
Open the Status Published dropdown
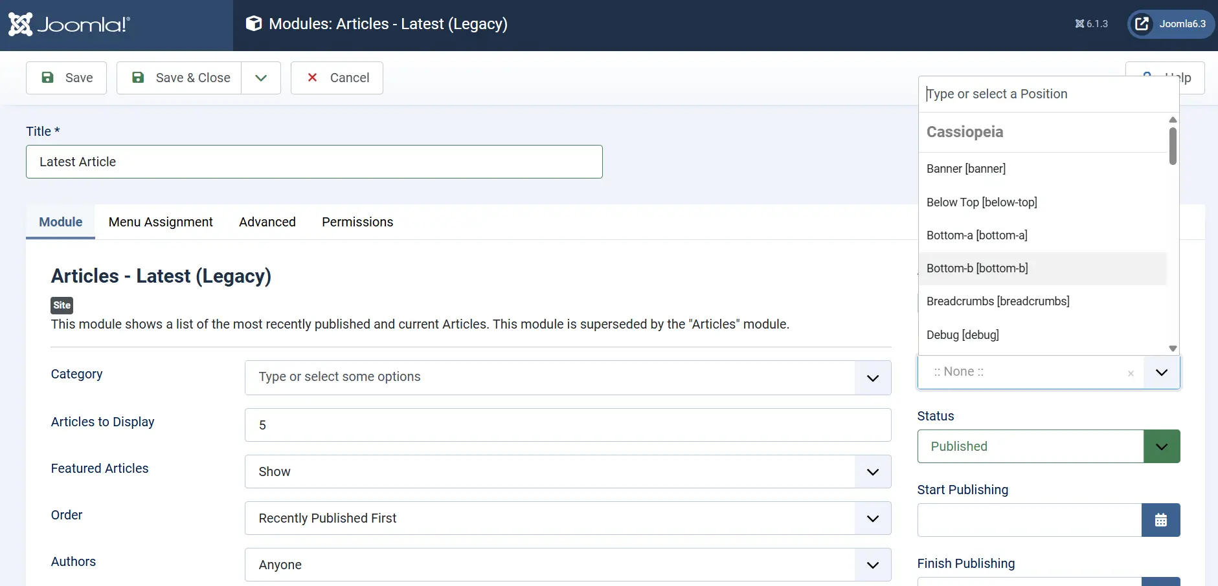click(x=1048, y=446)
